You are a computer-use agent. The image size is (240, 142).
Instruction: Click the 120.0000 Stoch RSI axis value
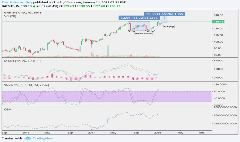220,84
